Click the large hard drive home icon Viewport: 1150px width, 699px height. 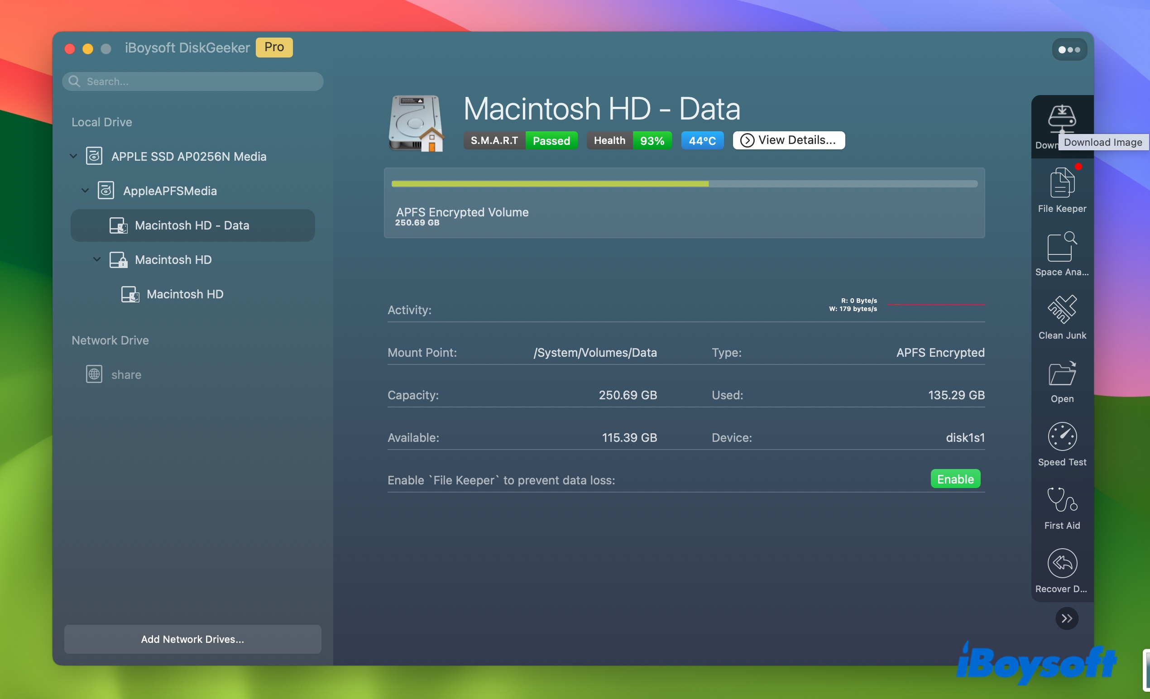(417, 124)
